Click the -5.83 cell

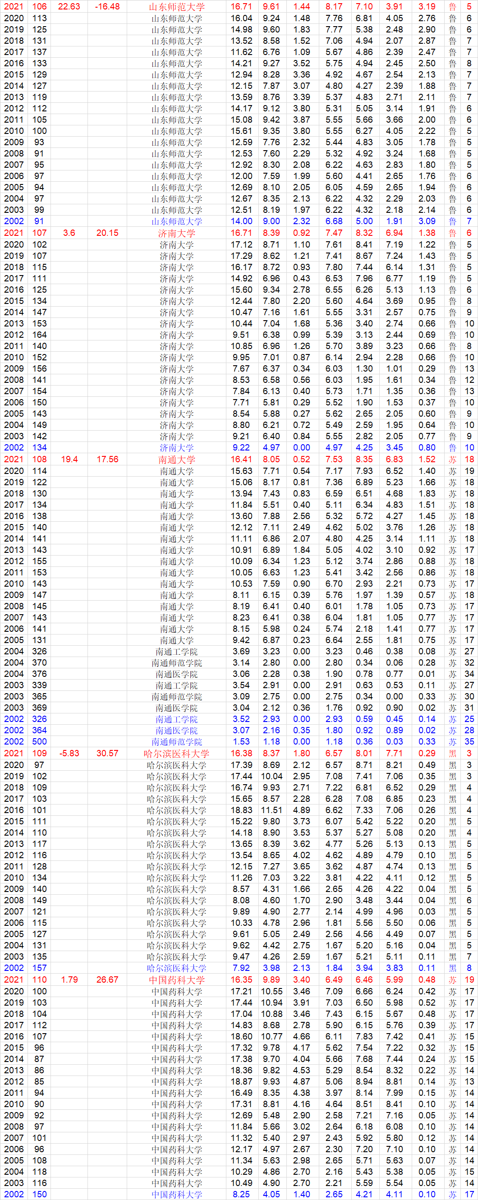click(x=69, y=753)
